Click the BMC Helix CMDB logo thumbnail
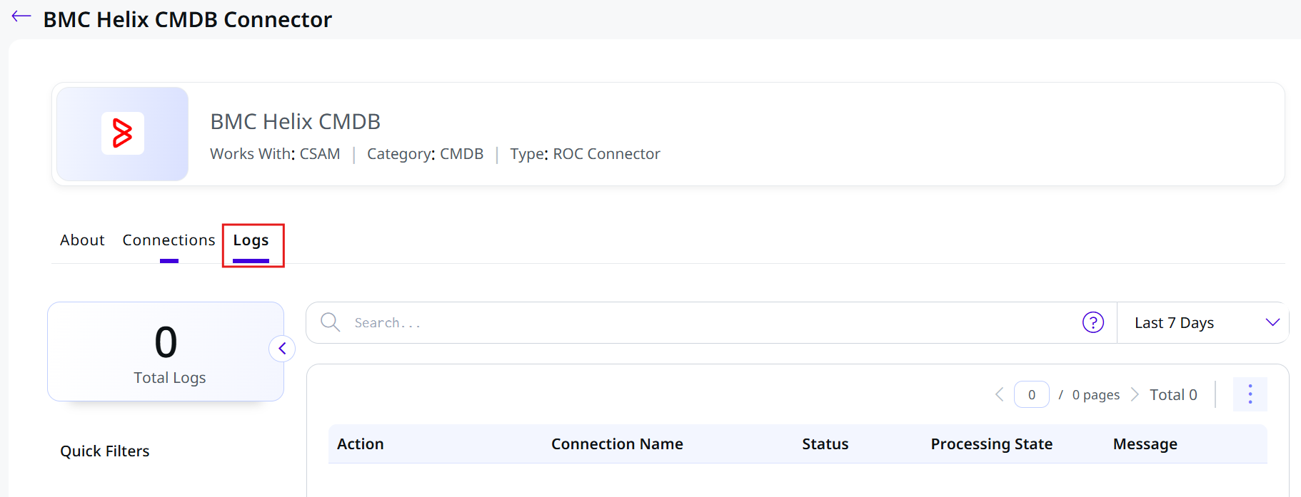1301x497 pixels. pyautogui.click(x=122, y=134)
